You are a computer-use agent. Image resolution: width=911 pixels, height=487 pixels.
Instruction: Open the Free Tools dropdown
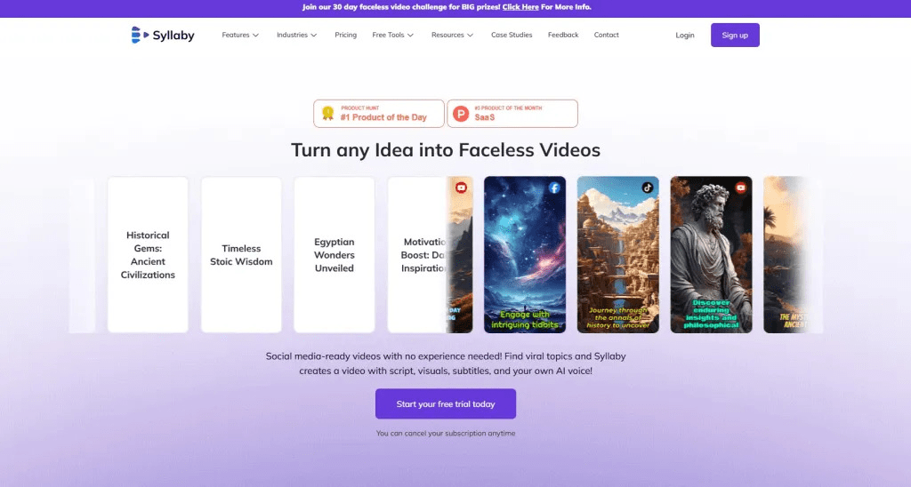(x=392, y=35)
